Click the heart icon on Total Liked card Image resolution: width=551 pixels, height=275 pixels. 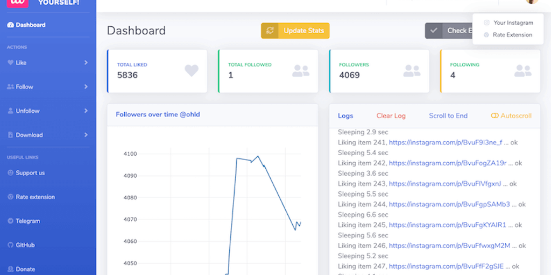tap(192, 70)
